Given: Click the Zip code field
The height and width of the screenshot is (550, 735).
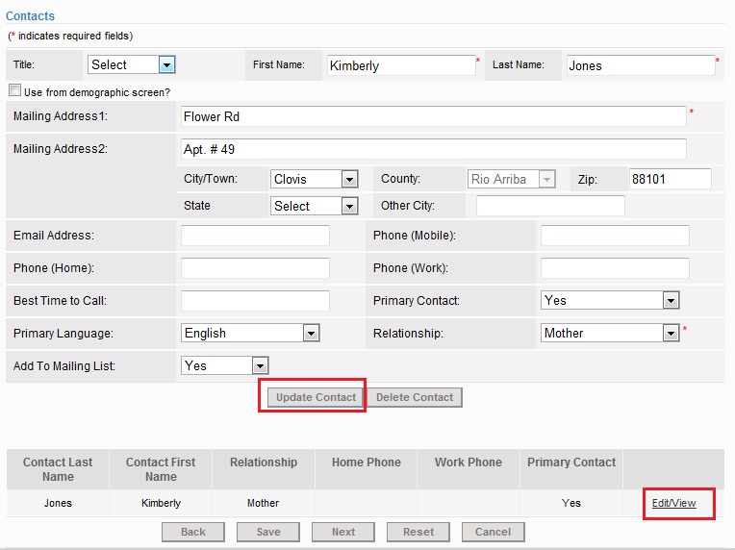Looking at the screenshot, I should click(670, 179).
